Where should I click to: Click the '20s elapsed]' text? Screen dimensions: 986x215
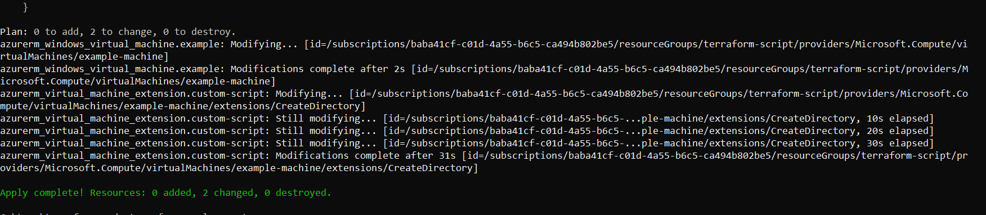point(900,131)
